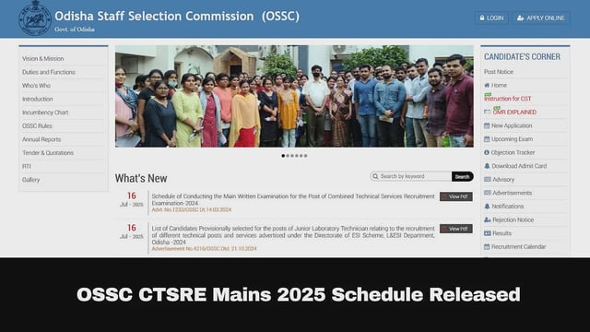590x332 pixels.
Task: Focus the Search by keyword field
Action: pos(411,176)
